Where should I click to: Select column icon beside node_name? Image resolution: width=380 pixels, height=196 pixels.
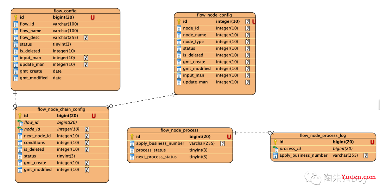179,35
